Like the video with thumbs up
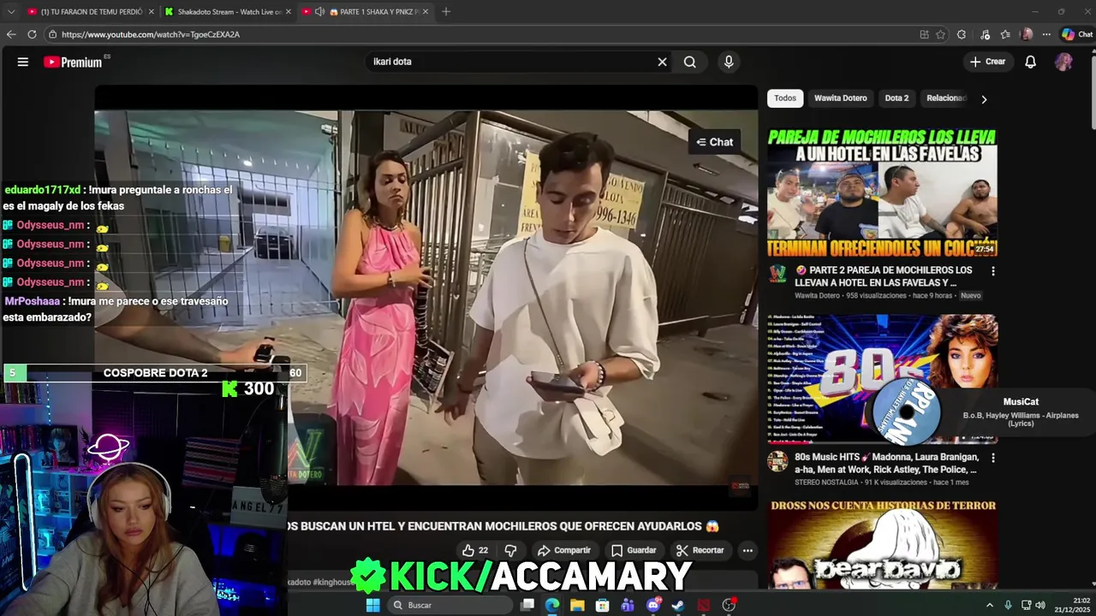The image size is (1096, 616). click(x=474, y=550)
